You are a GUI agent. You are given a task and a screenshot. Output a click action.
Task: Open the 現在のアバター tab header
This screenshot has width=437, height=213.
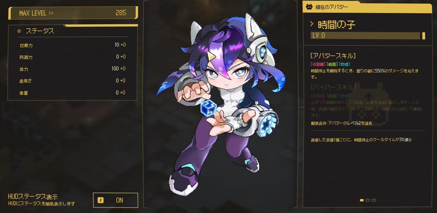pyautogui.click(x=367, y=7)
